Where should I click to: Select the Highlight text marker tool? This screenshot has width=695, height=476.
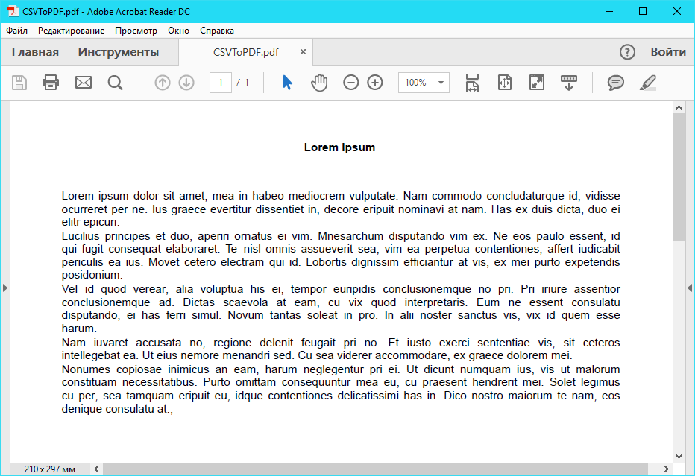coord(648,83)
